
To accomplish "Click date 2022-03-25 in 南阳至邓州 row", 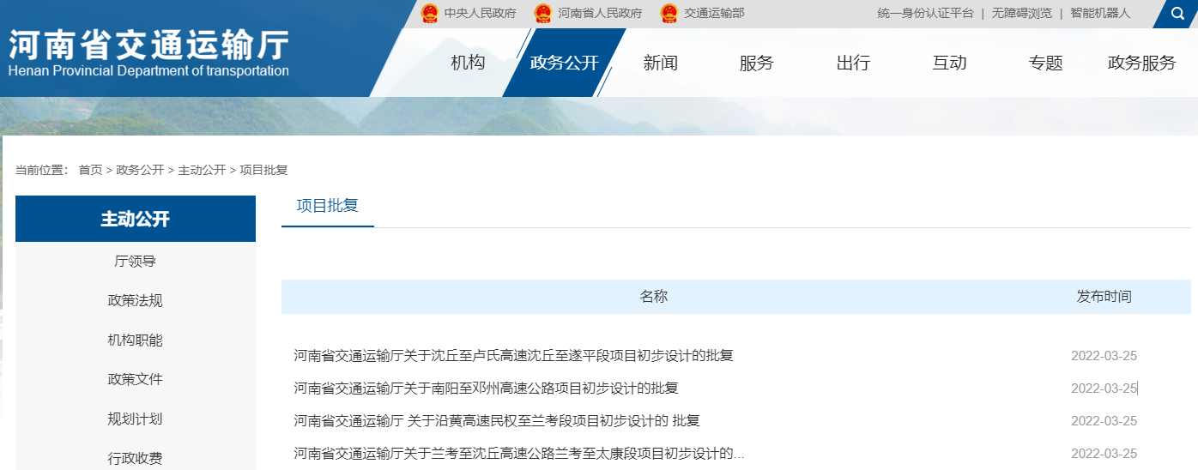I will (x=1104, y=389).
